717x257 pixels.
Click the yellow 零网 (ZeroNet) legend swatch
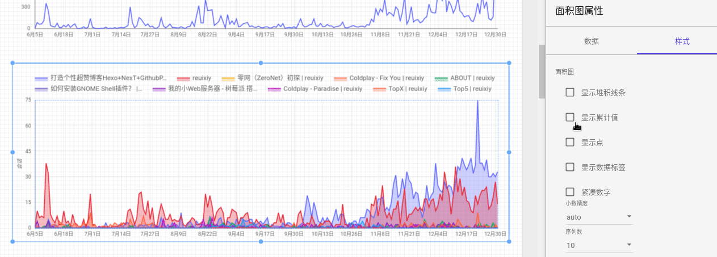(x=228, y=78)
